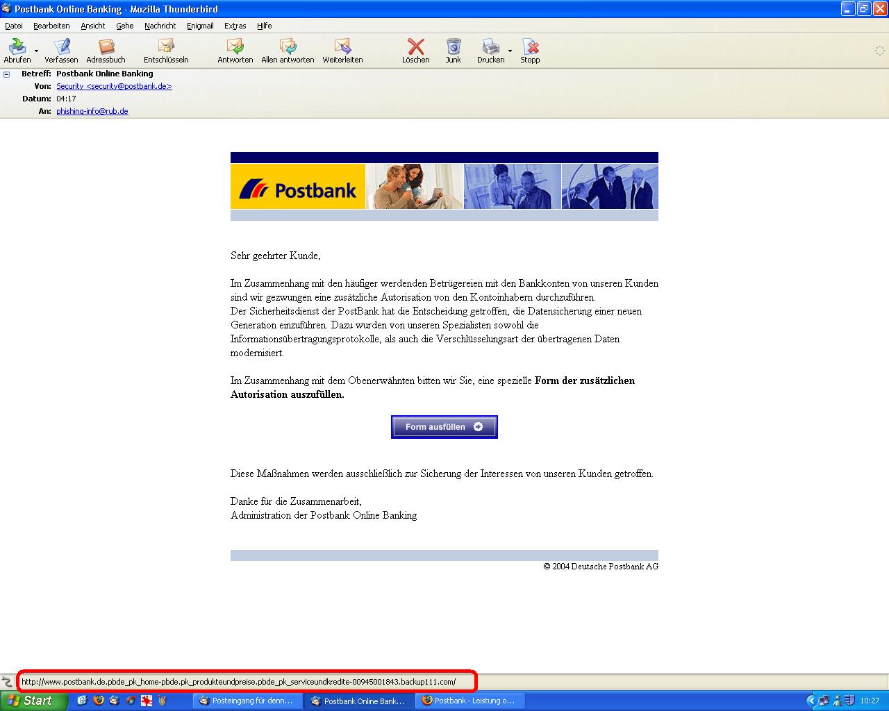The width and height of the screenshot is (889, 711).
Task: Collapse the message header pane
Action: coord(6,74)
